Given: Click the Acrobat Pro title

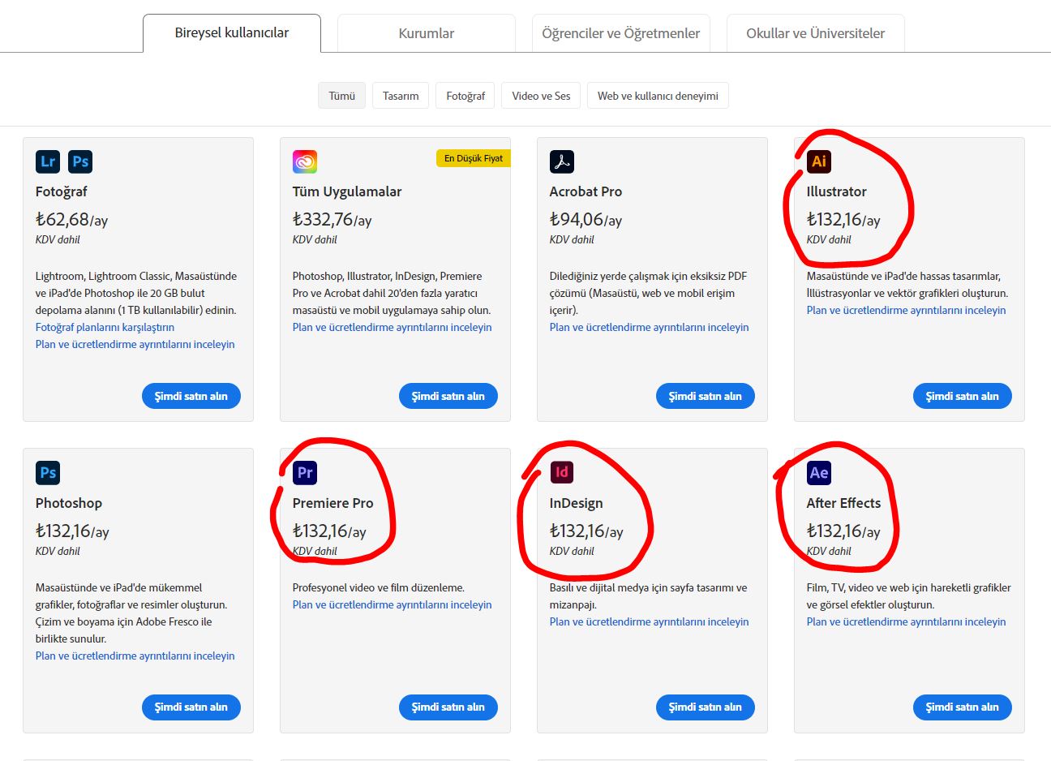Looking at the screenshot, I should pos(586,191).
